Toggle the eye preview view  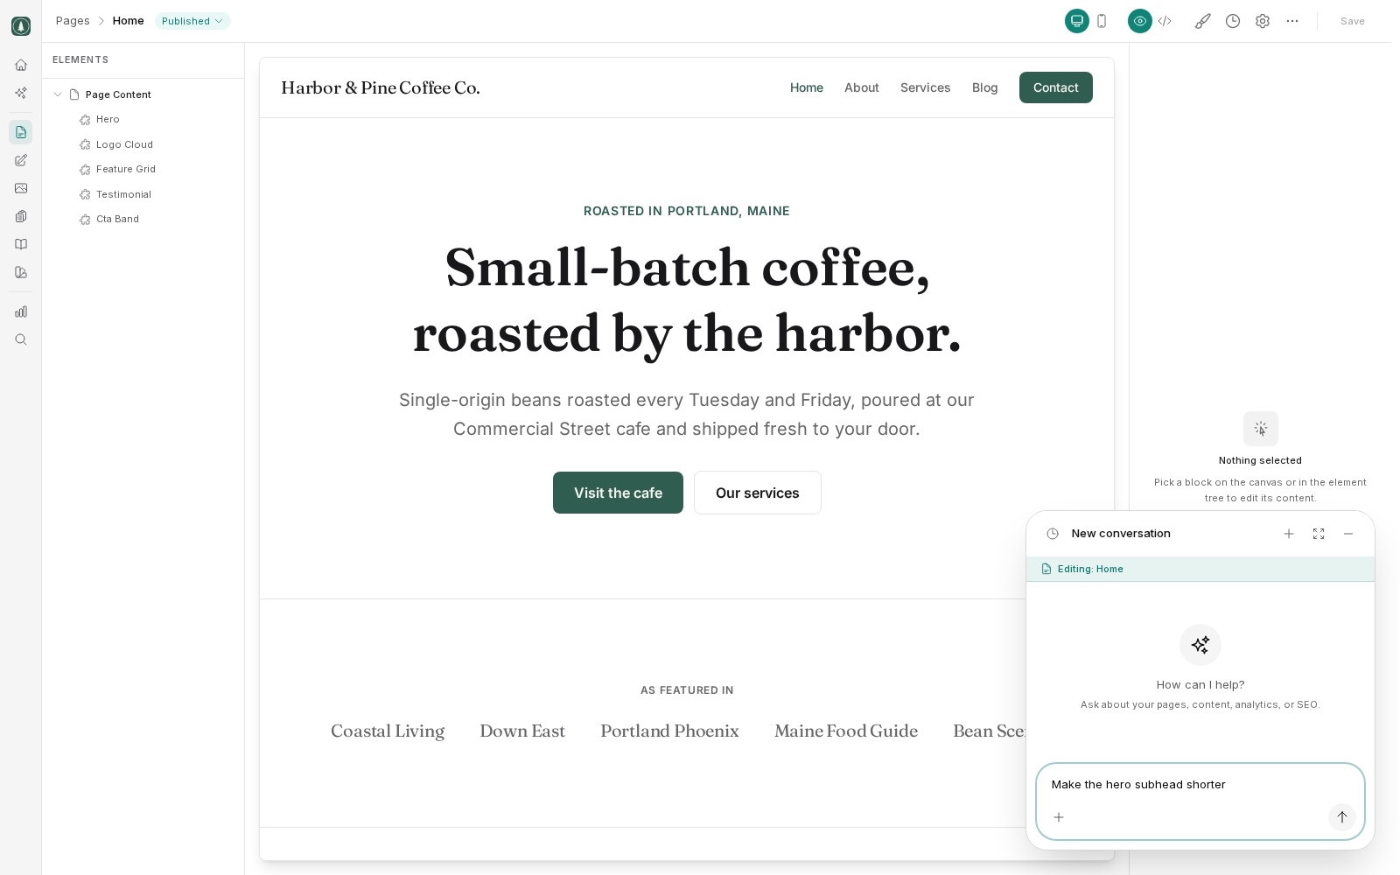pyautogui.click(x=1140, y=21)
